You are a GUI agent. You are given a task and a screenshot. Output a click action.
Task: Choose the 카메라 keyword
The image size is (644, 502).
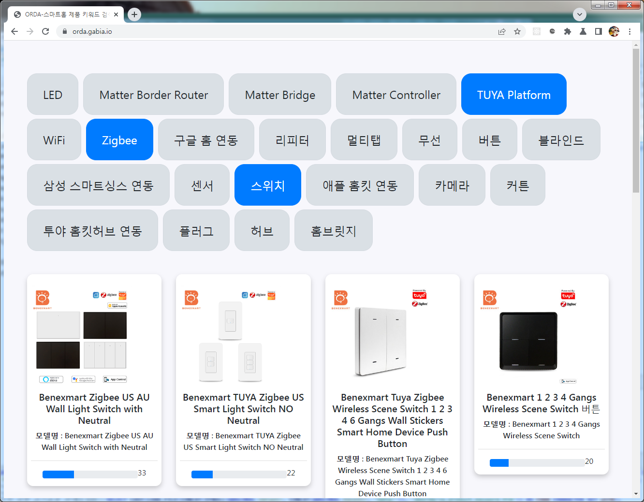[x=452, y=185]
